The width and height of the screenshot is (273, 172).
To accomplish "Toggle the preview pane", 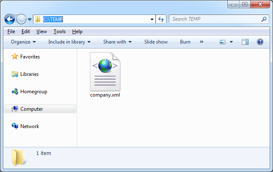I will click(x=245, y=42).
